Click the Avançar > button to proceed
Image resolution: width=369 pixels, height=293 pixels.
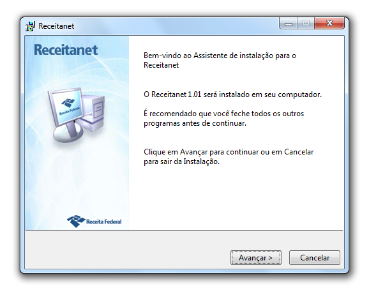pyautogui.click(x=256, y=257)
